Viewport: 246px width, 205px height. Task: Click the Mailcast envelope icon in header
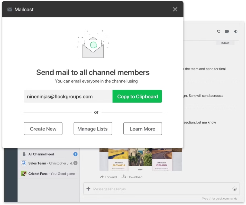pyautogui.click(x=10, y=9)
